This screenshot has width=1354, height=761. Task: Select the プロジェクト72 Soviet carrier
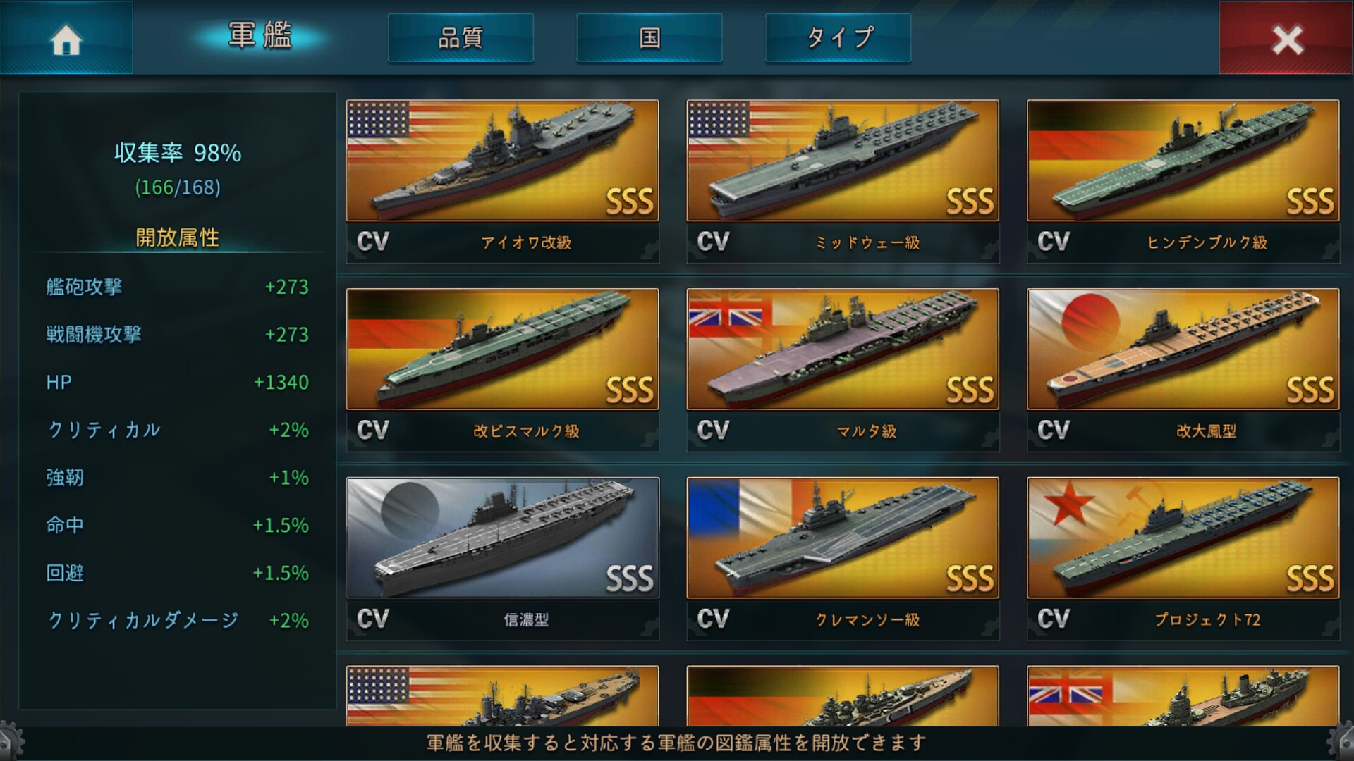(1183, 559)
